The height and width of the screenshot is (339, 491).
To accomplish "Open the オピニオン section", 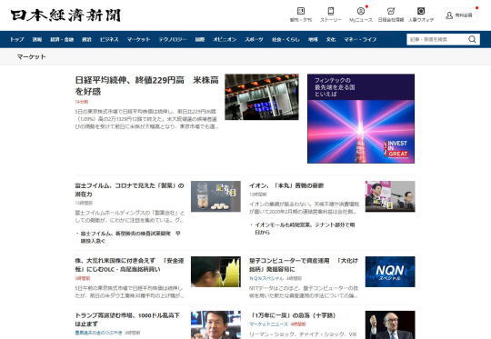I will pyautogui.click(x=225, y=39).
